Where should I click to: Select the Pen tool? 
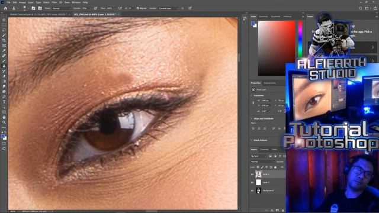click(4, 96)
